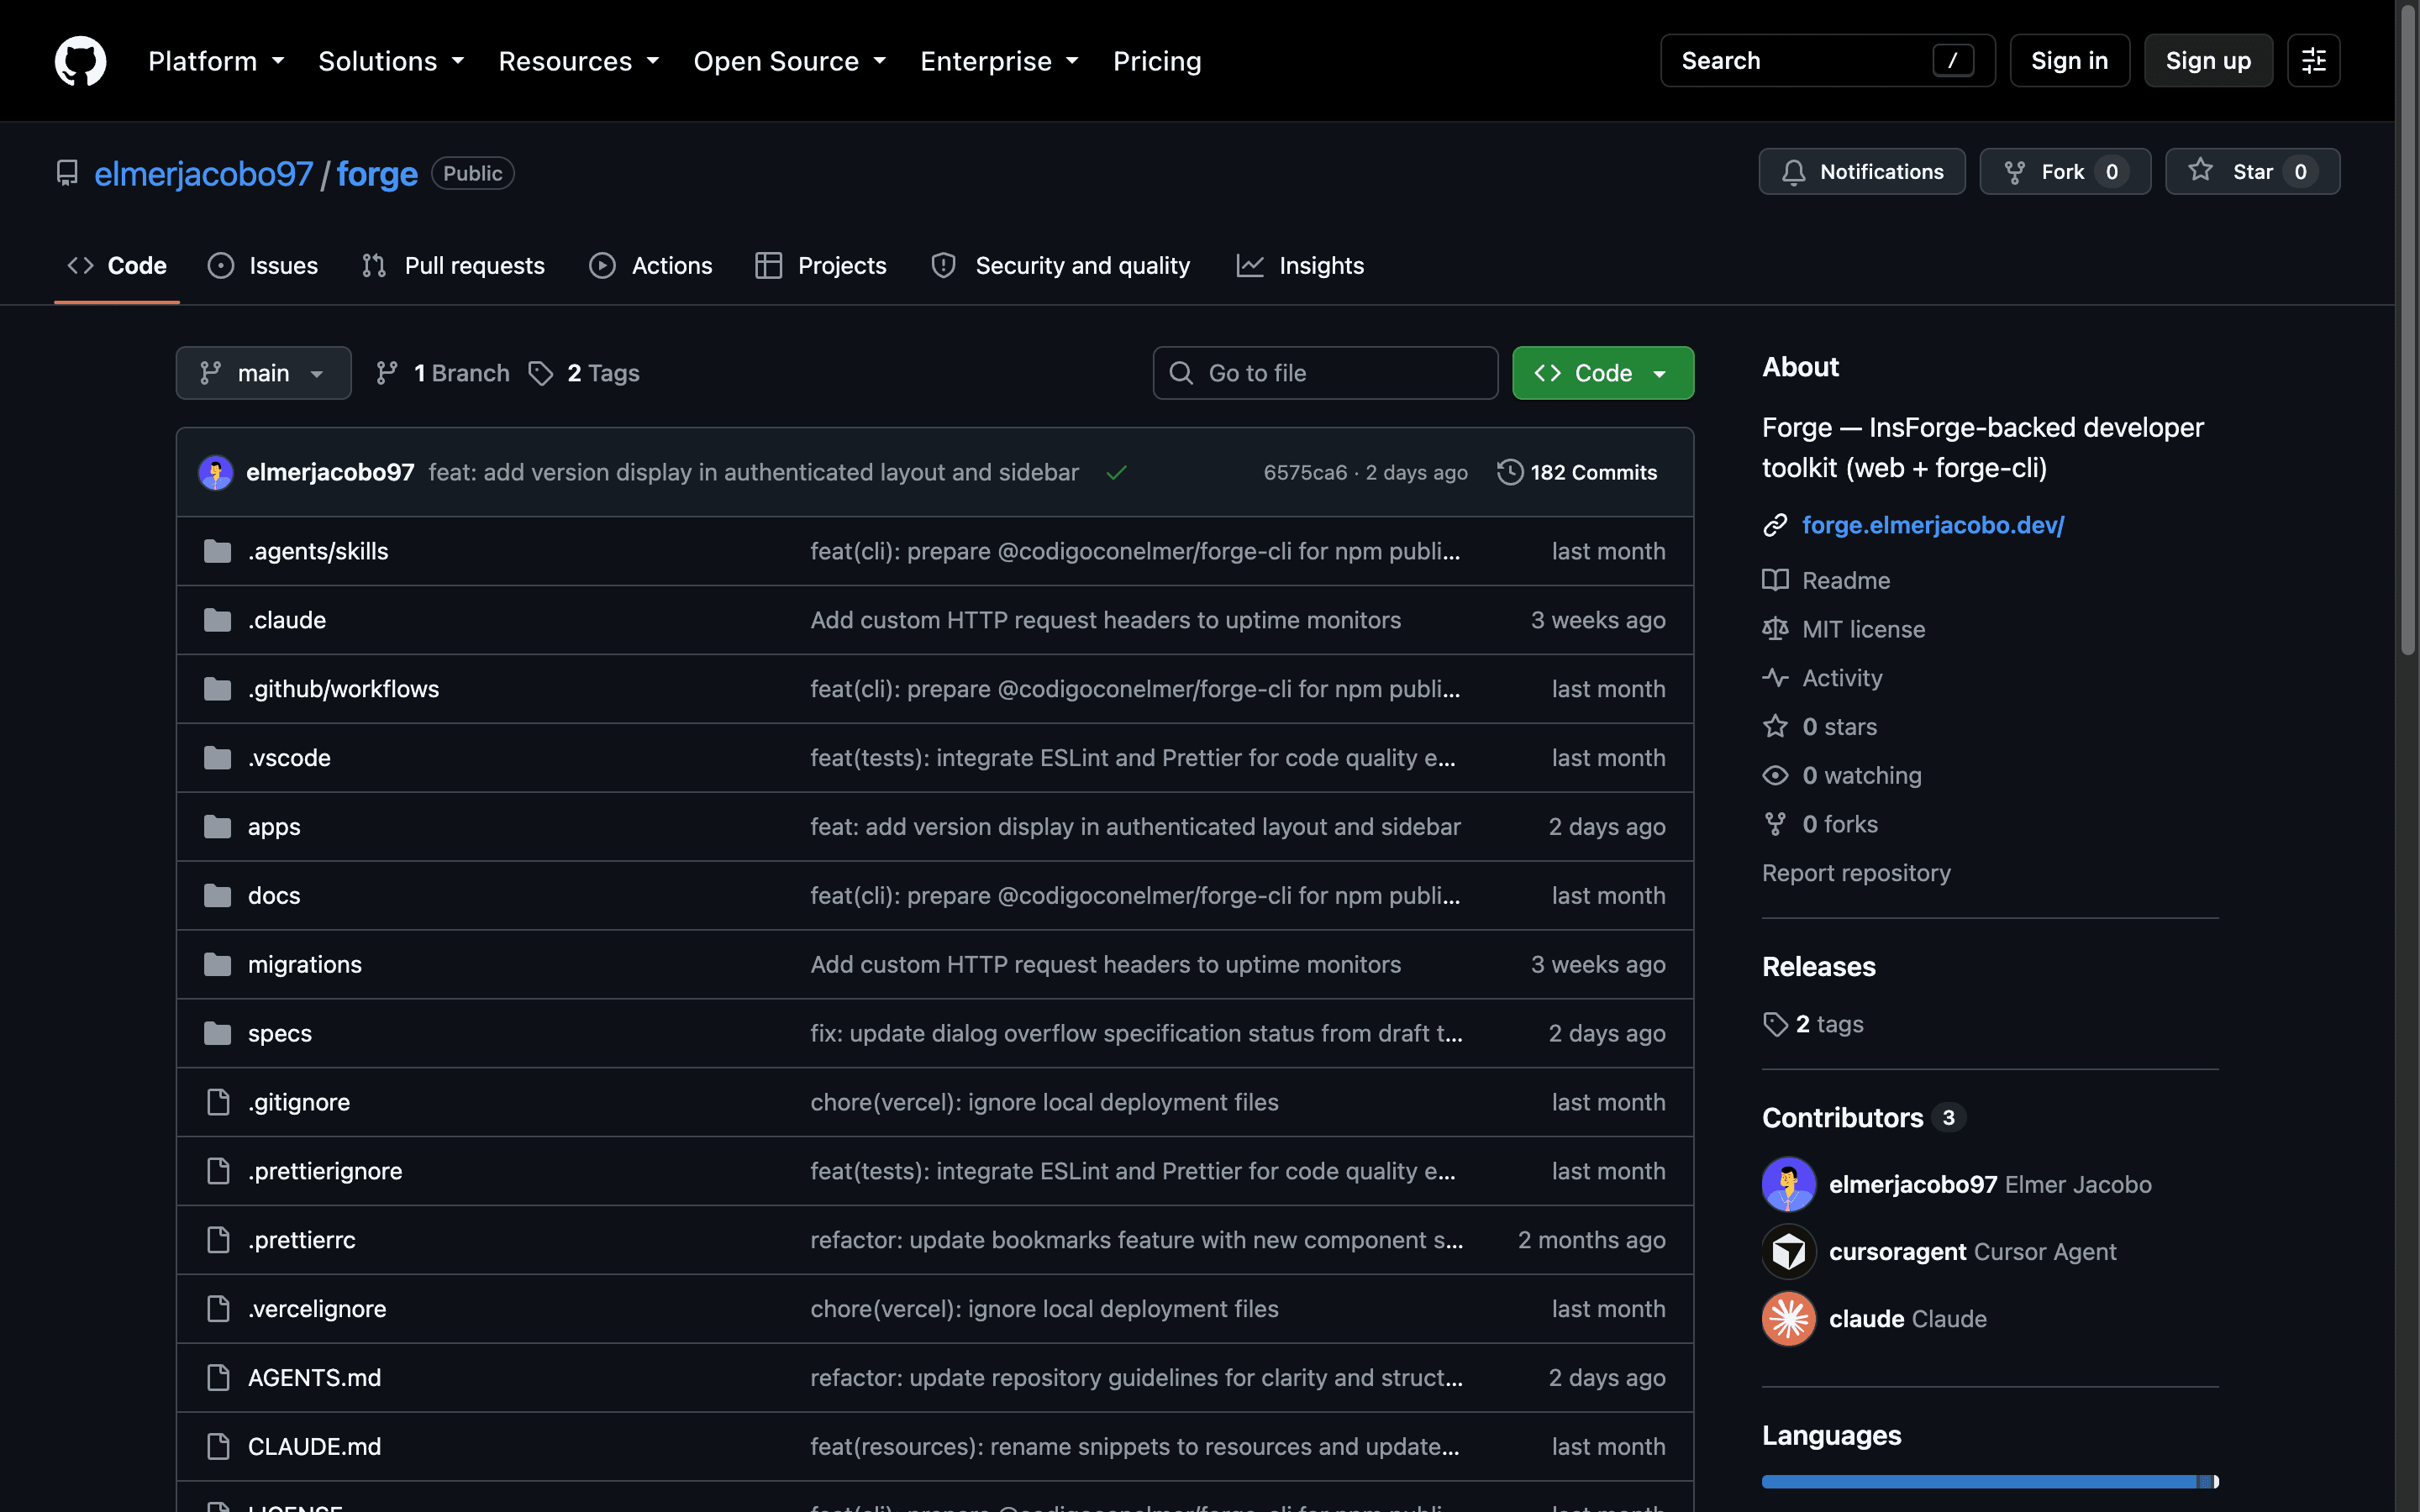
Task: Expand the Platform menu
Action: [x=216, y=61]
